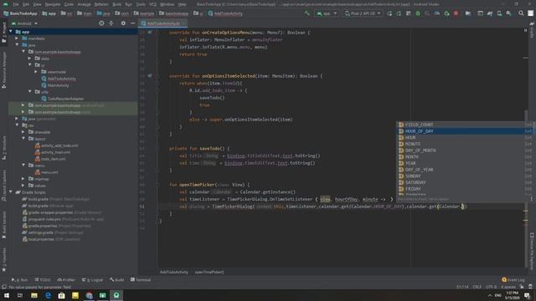Click the Debug app bug icon
Viewport: 536px width, 301px height.
418,13
